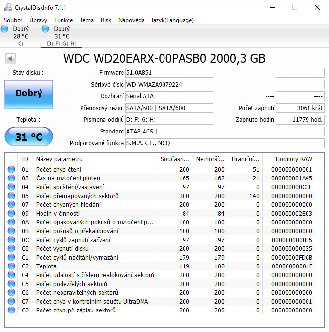Open the Nápověda menu
Image resolution: width=329 pixels, height=332 pixels.
(x=131, y=20)
